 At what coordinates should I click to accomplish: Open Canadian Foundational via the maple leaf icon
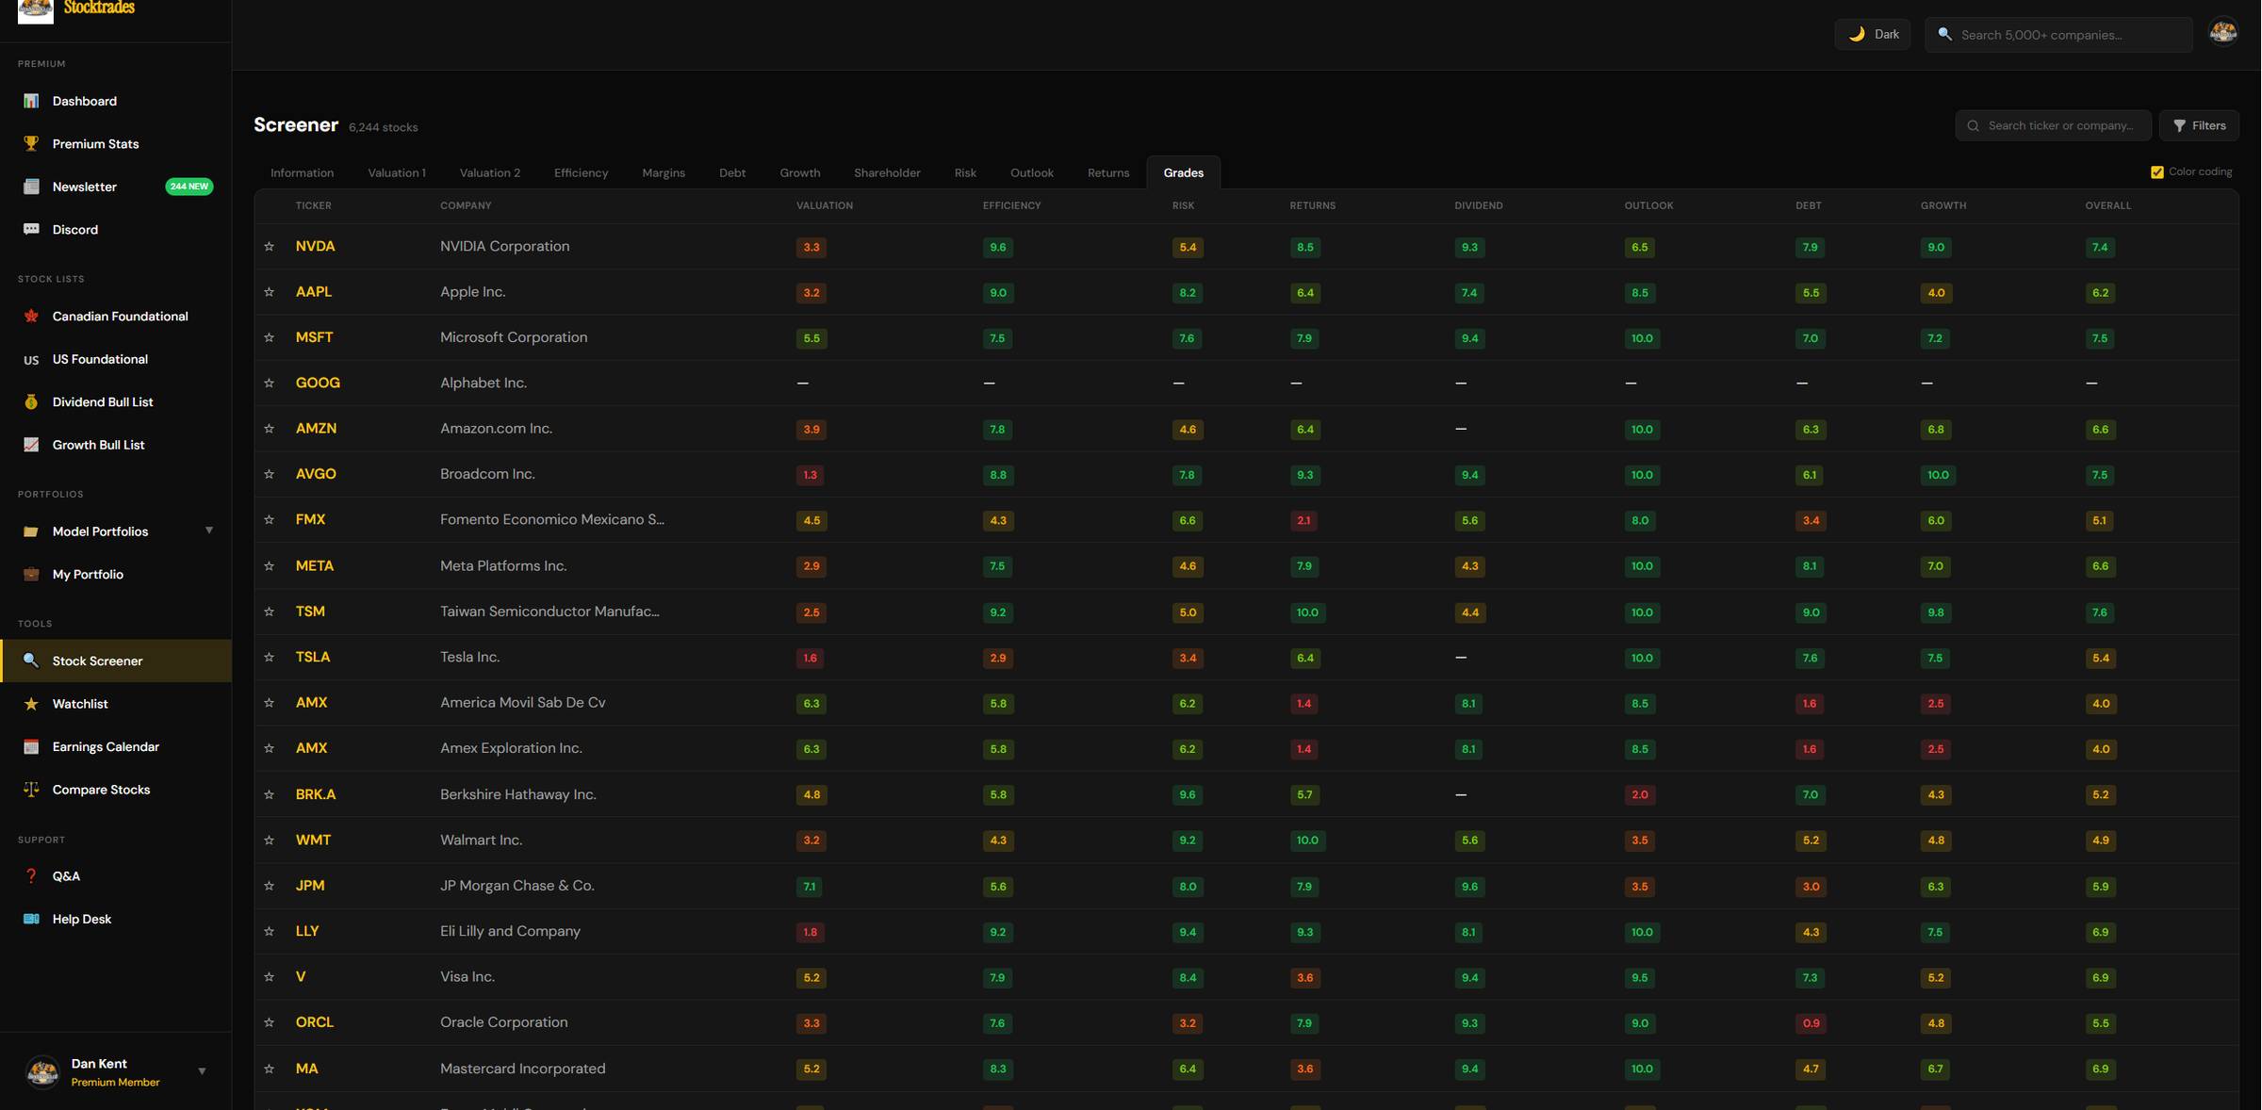click(x=31, y=316)
